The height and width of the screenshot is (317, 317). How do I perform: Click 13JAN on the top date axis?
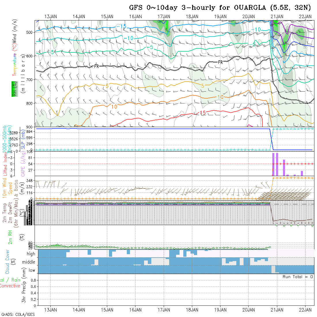coord(50,16)
